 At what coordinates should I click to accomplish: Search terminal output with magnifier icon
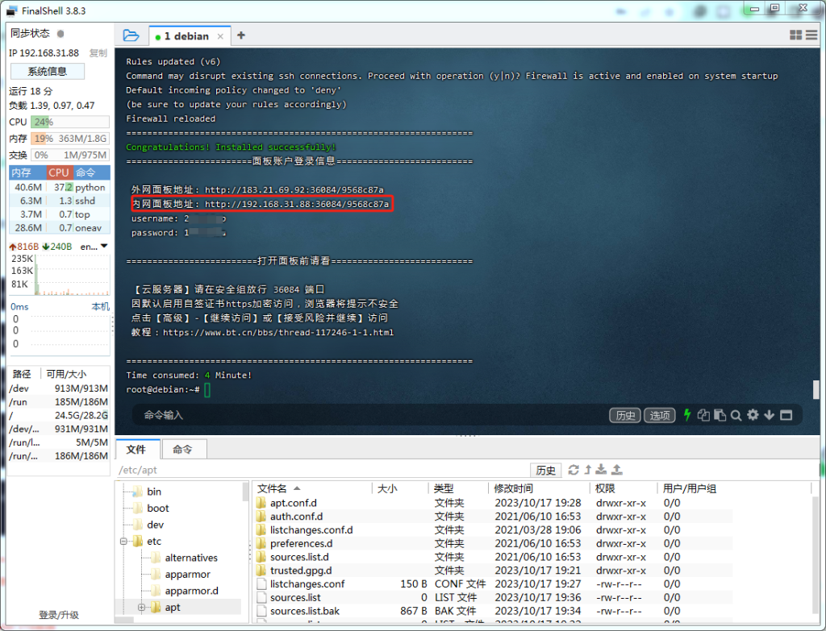(x=736, y=415)
